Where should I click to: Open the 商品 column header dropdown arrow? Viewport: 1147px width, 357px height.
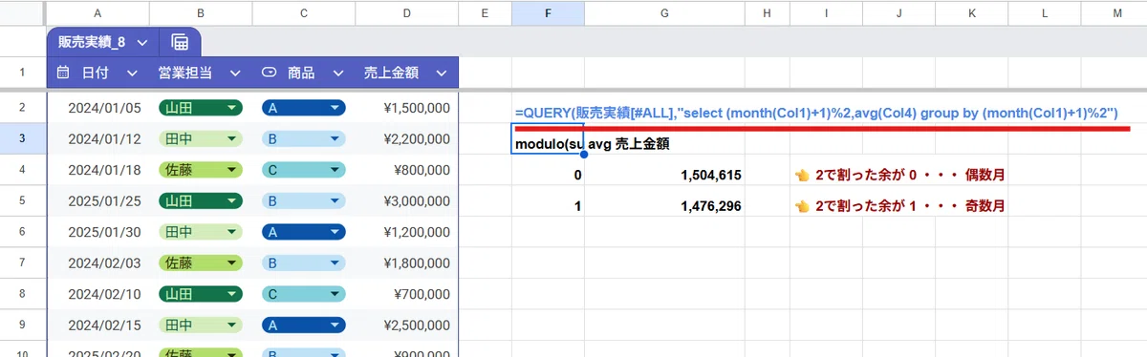337,73
